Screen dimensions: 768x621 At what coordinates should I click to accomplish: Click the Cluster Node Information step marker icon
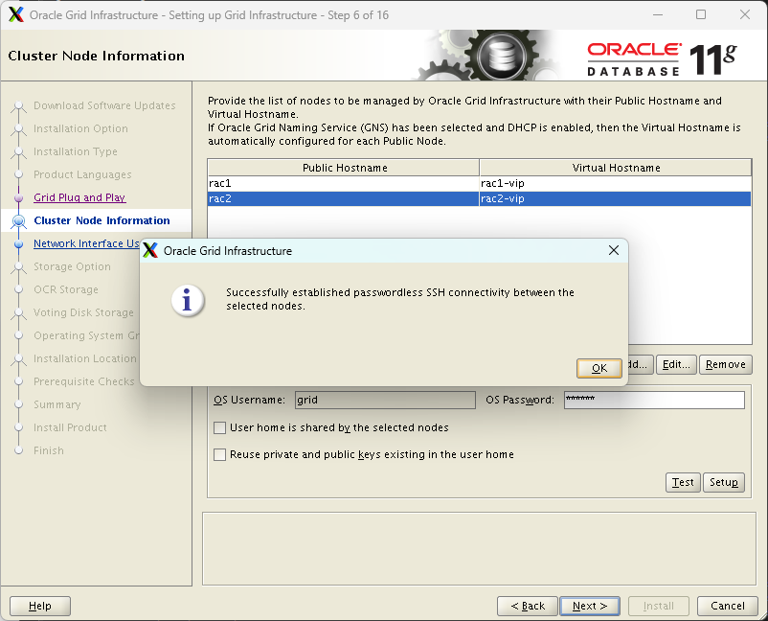tap(18, 221)
